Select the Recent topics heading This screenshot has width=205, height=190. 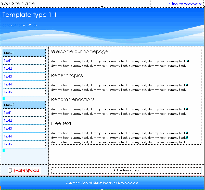coord(67,75)
